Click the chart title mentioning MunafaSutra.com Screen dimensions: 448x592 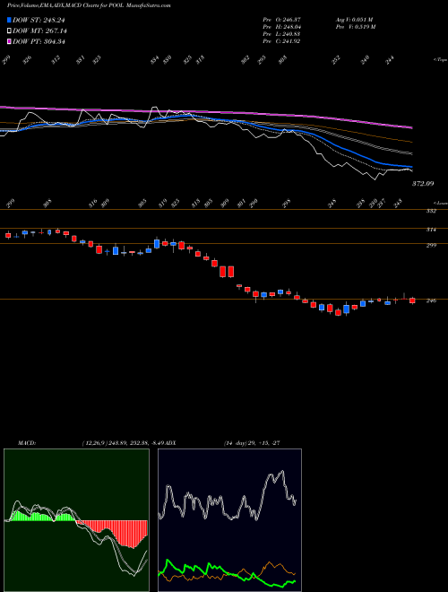click(89, 6)
